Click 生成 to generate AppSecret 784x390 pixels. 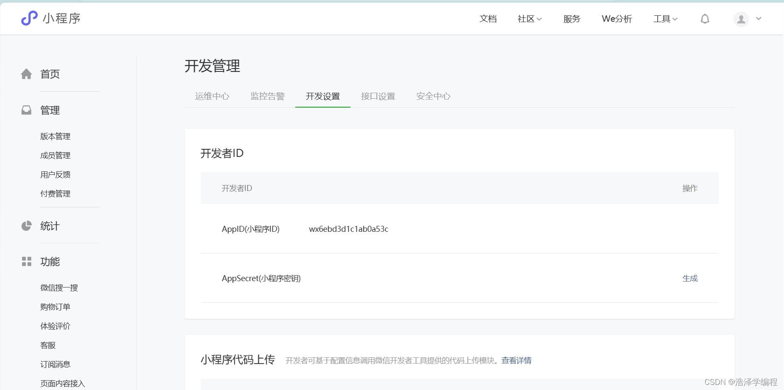click(x=690, y=278)
